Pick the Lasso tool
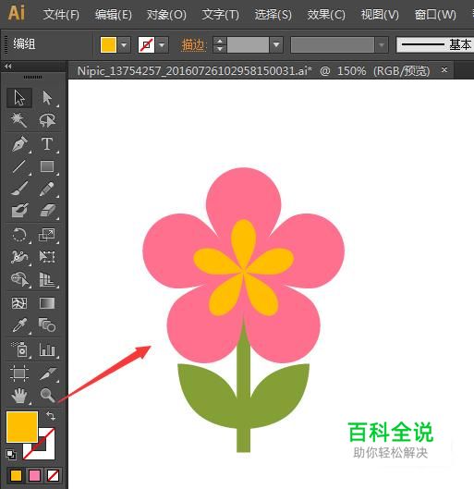The width and height of the screenshot is (474, 489). [47, 120]
